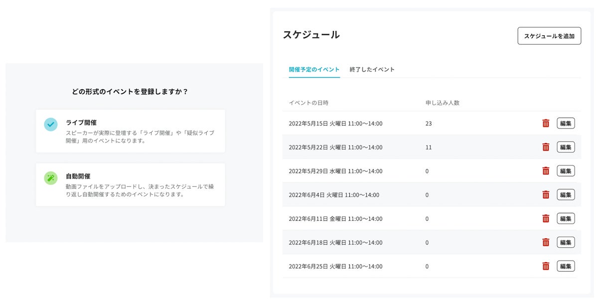Delete the 2022年6月11日 event entry
Viewport: 598px width, 302px height.
pos(546,219)
